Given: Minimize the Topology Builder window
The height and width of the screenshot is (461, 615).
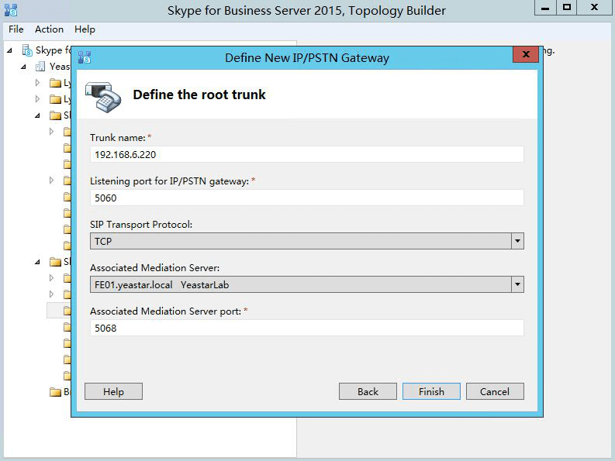Looking at the screenshot, I should [545, 8].
